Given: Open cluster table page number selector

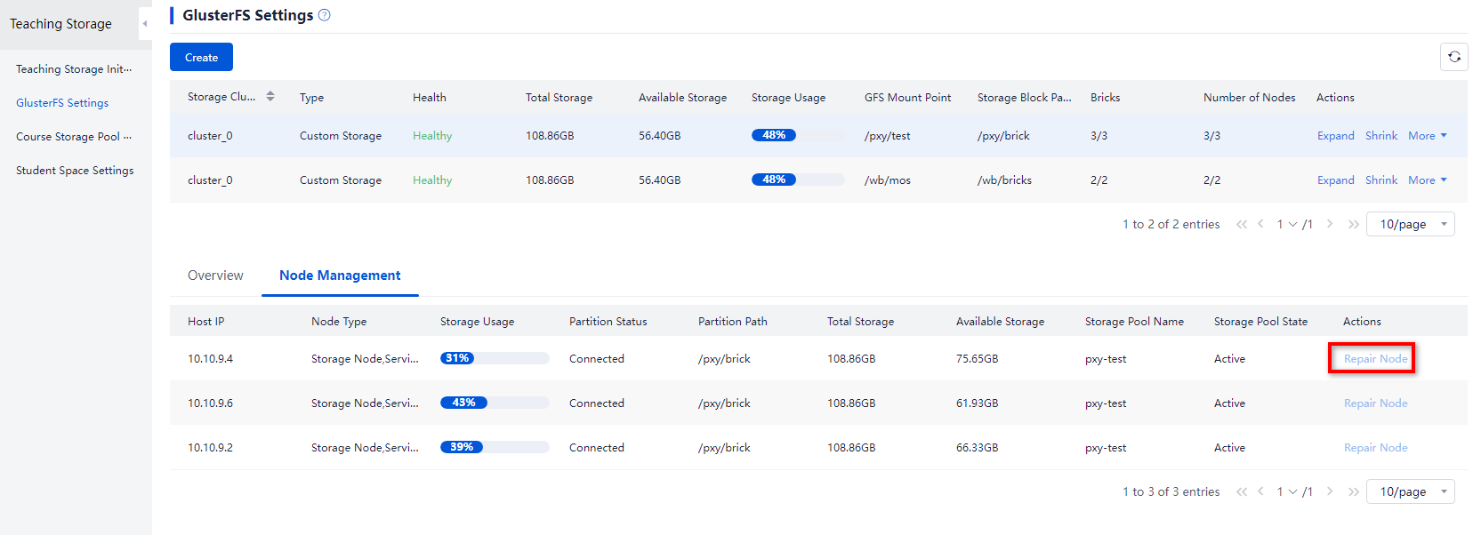Looking at the screenshot, I should coord(1287,224).
